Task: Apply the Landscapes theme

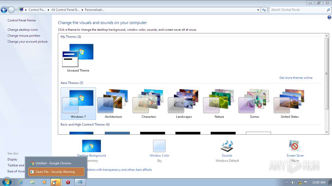Action: coord(184,104)
